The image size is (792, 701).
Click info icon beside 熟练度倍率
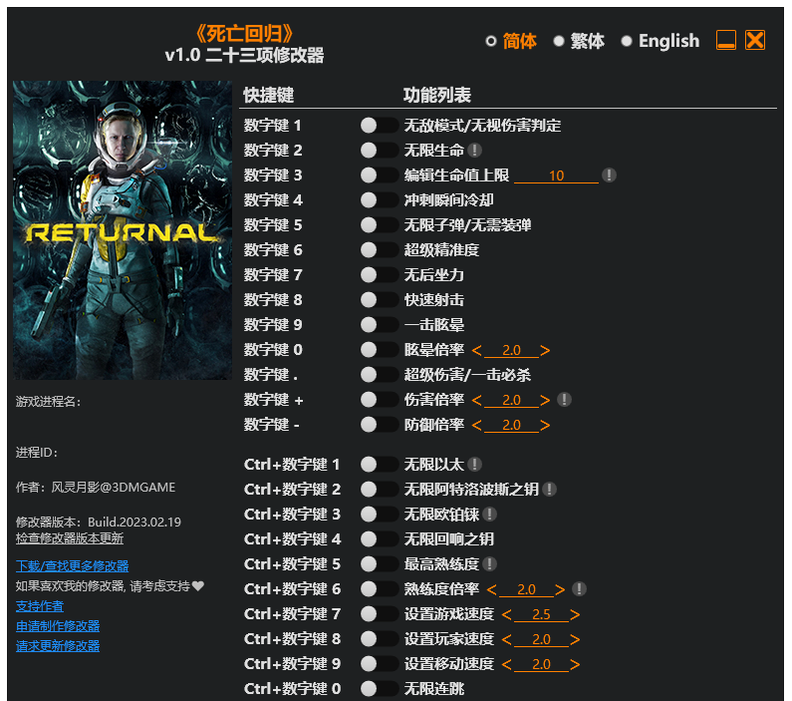pos(579,588)
